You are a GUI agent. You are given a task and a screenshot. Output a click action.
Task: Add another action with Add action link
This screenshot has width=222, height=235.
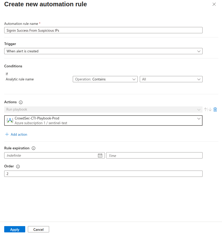coord(16,134)
